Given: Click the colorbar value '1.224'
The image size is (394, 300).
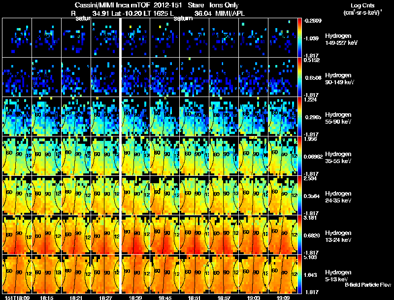Looking at the screenshot, I should [x=310, y=100].
